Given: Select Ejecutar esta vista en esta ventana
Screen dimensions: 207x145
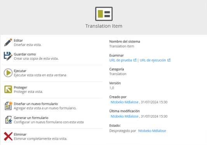Looking at the screenshot, I should pyautogui.click(x=40, y=75).
